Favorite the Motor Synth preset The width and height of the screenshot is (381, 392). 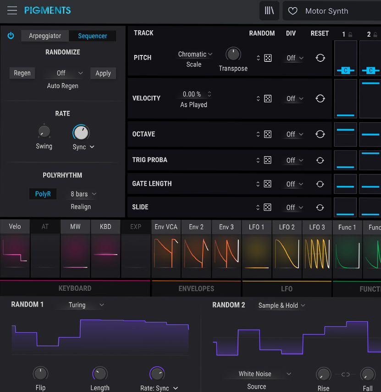coord(293,11)
